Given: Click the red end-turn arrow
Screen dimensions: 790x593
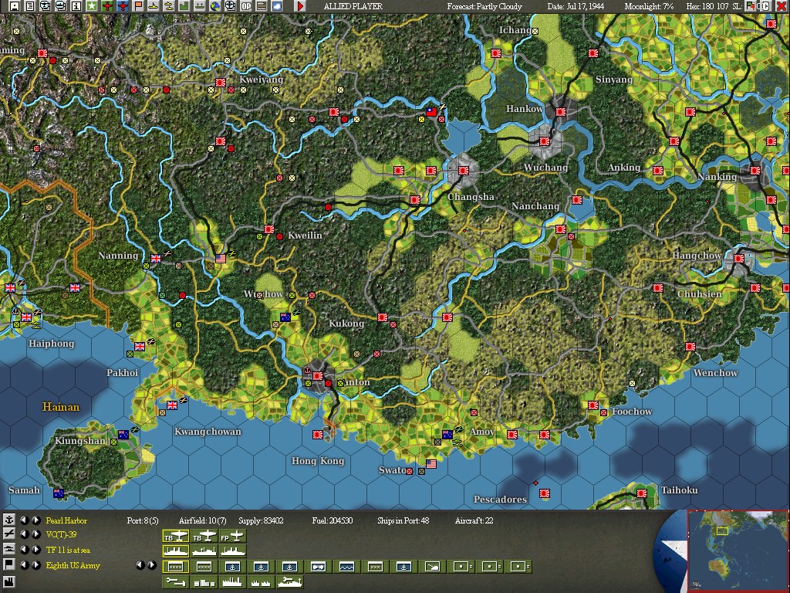Looking at the screenshot, I should (x=300, y=6).
